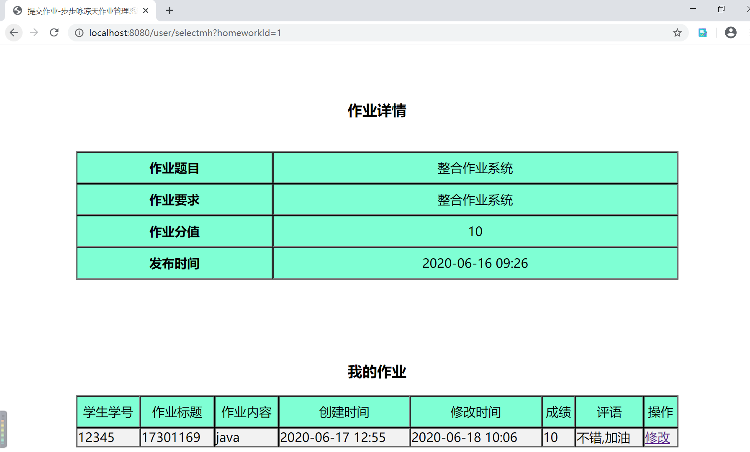Click the 操作 column header
Image resolution: width=750 pixels, height=452 pixels.
661,412
